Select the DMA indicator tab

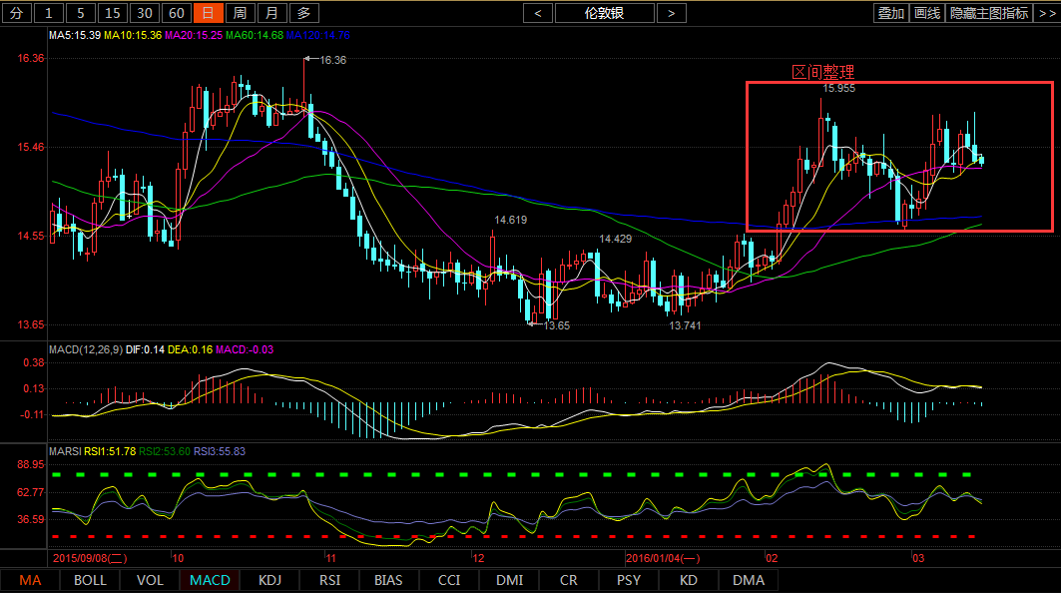pos(748,580)
